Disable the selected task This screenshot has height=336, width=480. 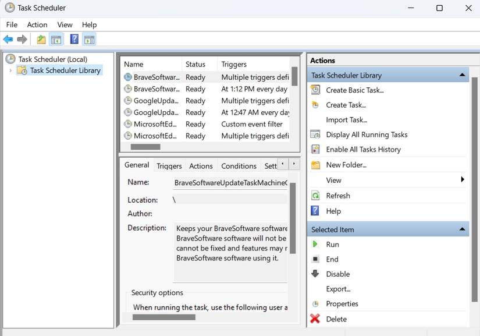[x=337, y=274]
